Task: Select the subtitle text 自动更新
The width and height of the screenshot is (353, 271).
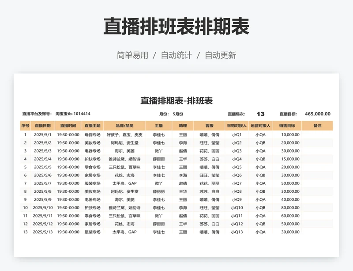Action: coord(220,55)
